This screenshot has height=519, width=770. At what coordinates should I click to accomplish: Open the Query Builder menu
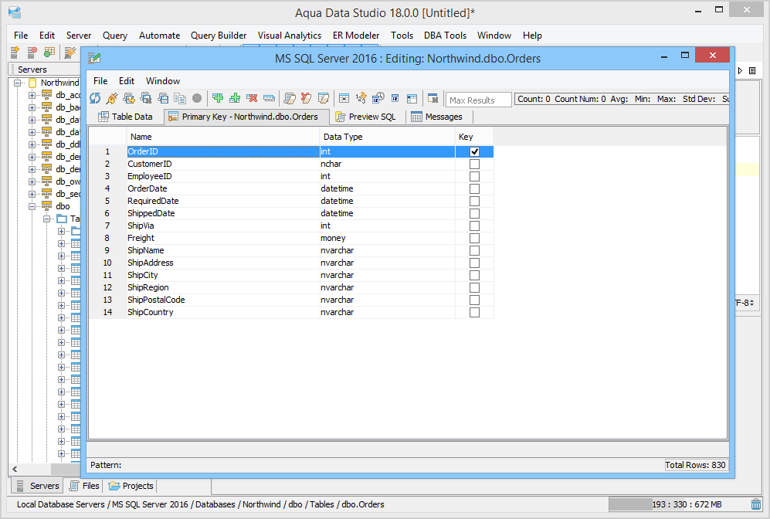219,36
